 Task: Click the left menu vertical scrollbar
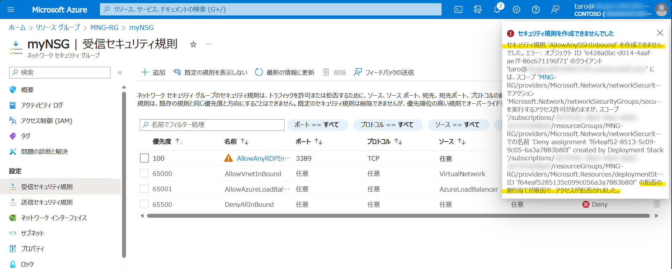click(x=124, y=174)
